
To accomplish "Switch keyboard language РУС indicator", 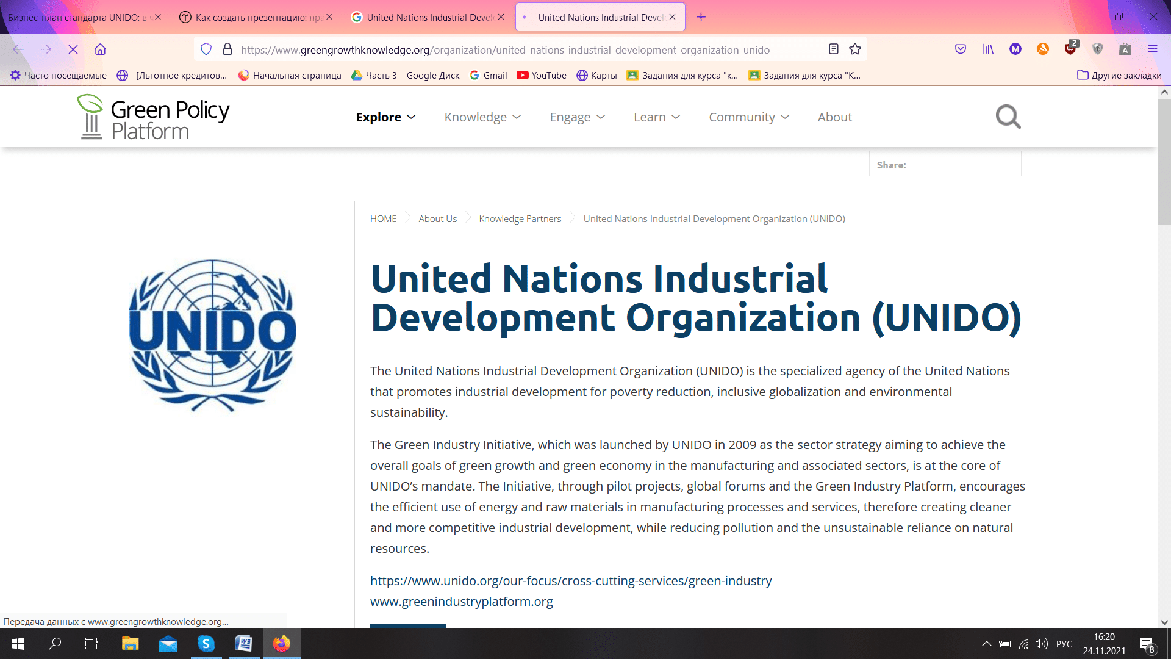I will pos(1064,644).
